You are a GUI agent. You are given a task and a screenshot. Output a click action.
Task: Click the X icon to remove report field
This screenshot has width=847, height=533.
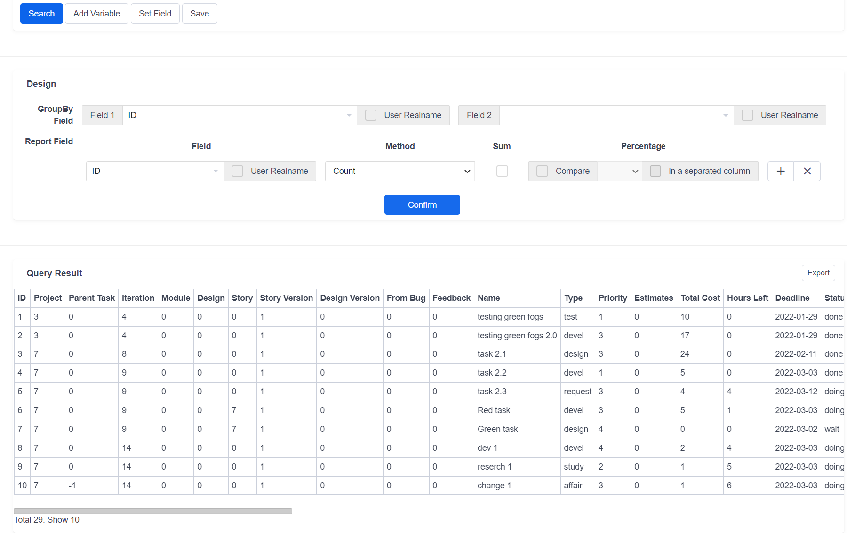tap(807, 171)
